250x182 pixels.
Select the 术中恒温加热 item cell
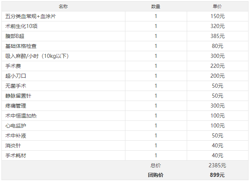(x=63, y=116)
